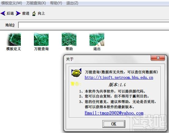Close the 关于 dialog with X

pyautogui.click(x=158, y=58)
